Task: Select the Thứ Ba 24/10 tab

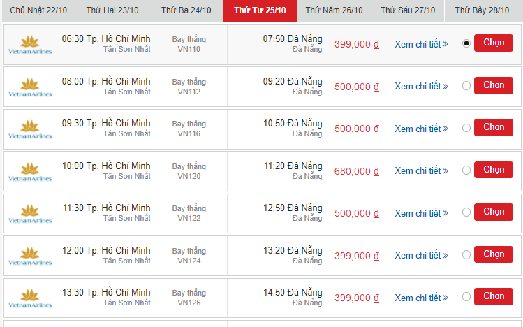Action: 186,10
